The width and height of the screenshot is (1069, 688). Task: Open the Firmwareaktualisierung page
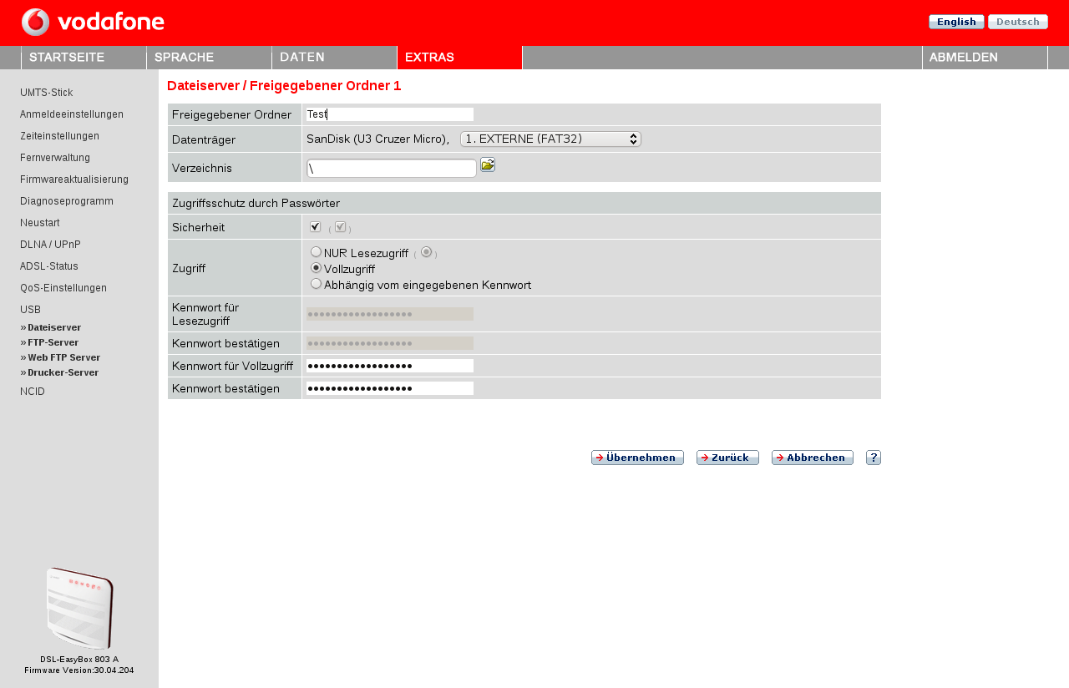73,179
